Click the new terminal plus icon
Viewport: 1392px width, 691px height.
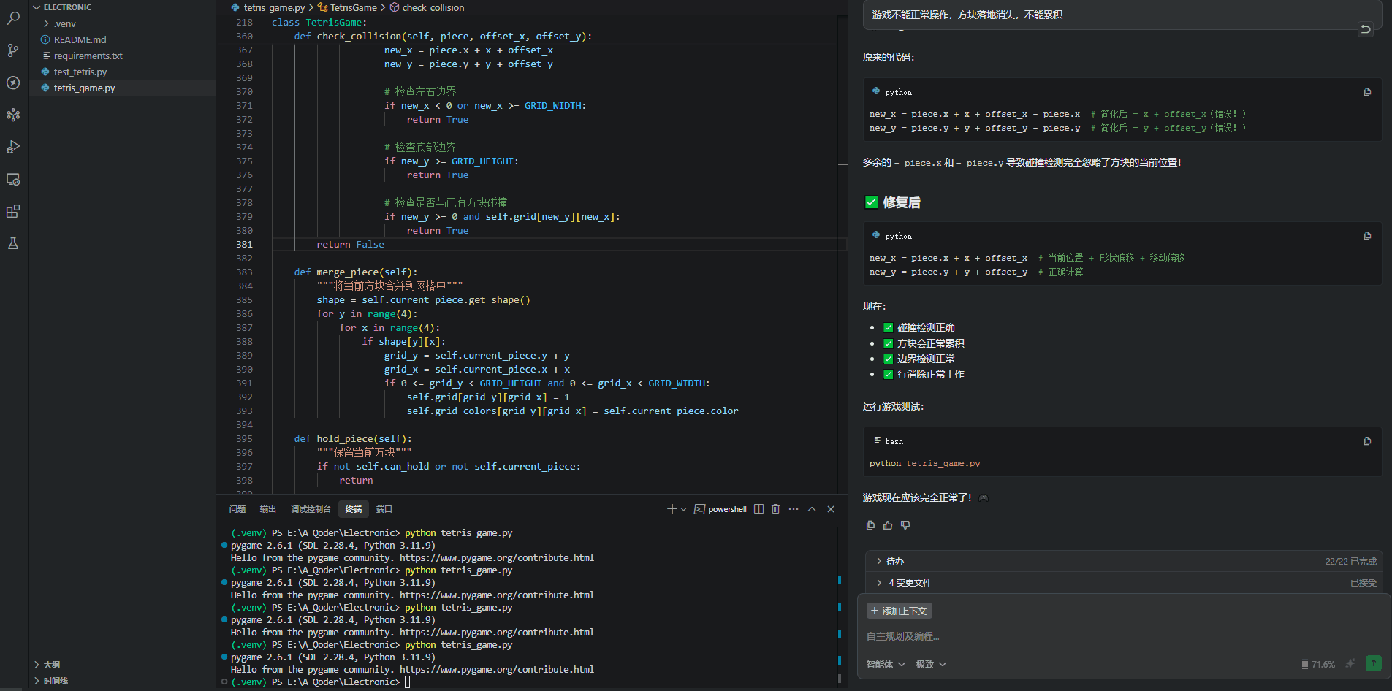[x=672, y=509]
